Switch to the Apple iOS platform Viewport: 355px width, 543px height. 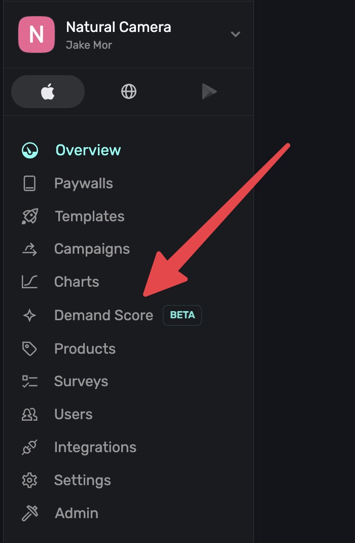48,92
